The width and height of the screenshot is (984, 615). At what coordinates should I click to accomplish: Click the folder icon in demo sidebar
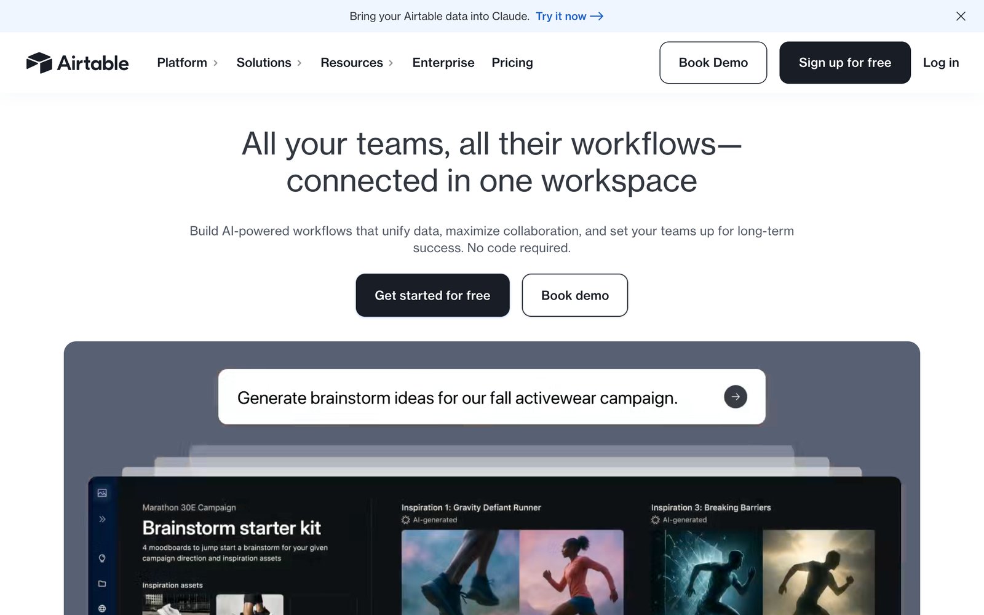point(102,584)
